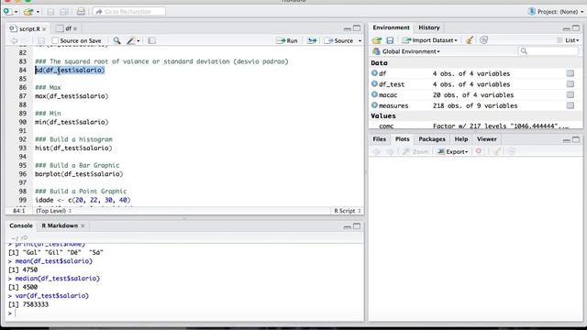Open the Viewer tab
Image resolution: width=587 pixels, height=330 pixels.
[487, 139]
